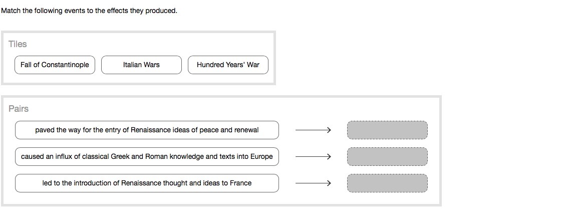Screen dimensions: 561x218
Task: Click the "caused an influx" effect statement
Action: pyautogui.click(x=147, y=157)
